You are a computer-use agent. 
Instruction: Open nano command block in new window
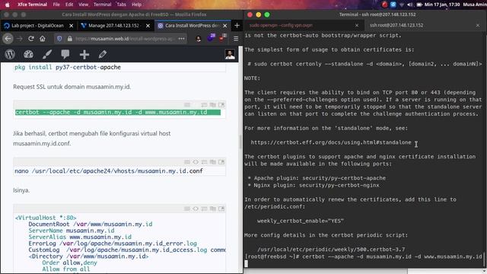point(221,162)
